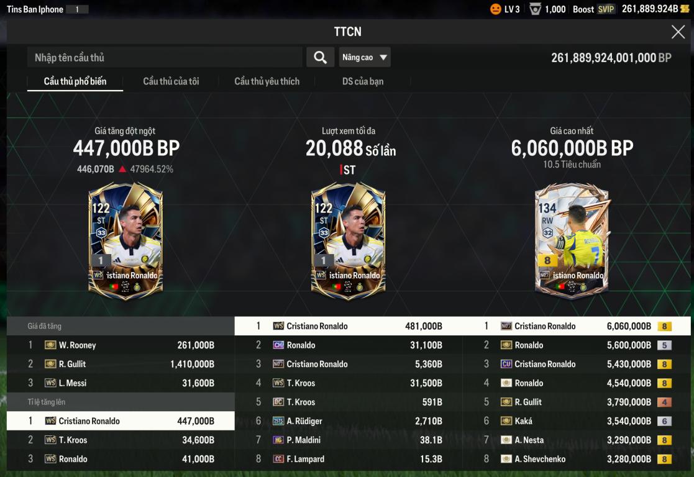Screen dimensions: 694x477
Task: Click the magnifying glass search icon
Action: click(320, 58)
